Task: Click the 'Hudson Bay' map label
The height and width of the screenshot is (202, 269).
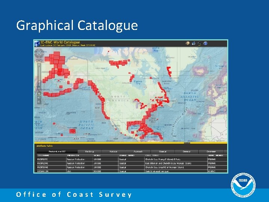Action: pos(138,82)
